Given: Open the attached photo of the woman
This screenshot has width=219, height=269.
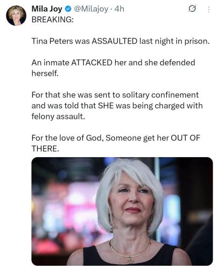Looking at the screenshot, I should coord(122,211).
